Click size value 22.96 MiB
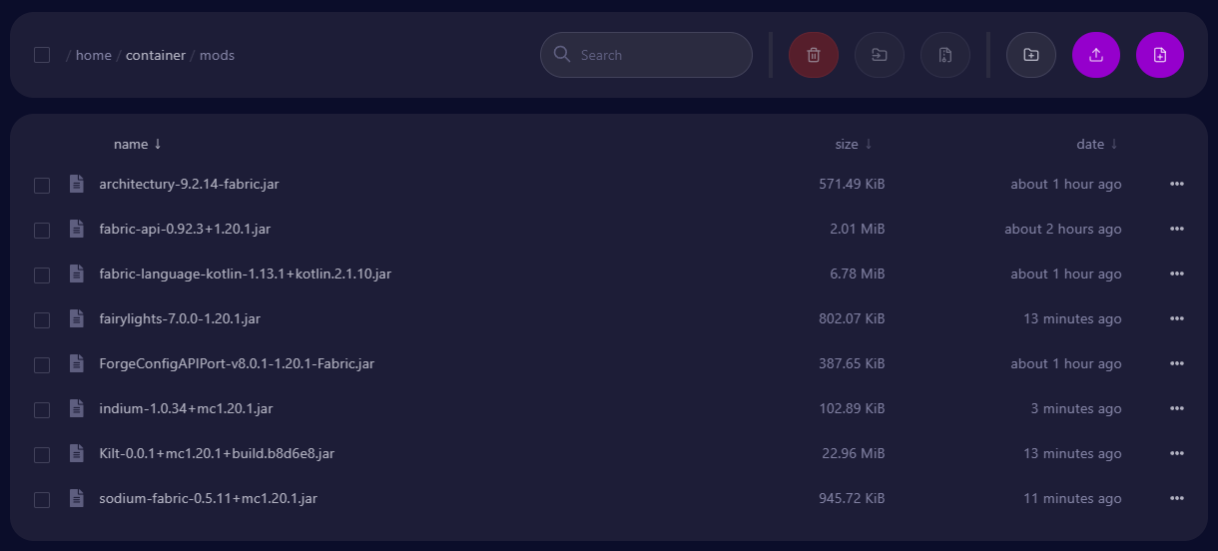The height and width of the screenshot is (551, 1218). [x=854, y=453]
